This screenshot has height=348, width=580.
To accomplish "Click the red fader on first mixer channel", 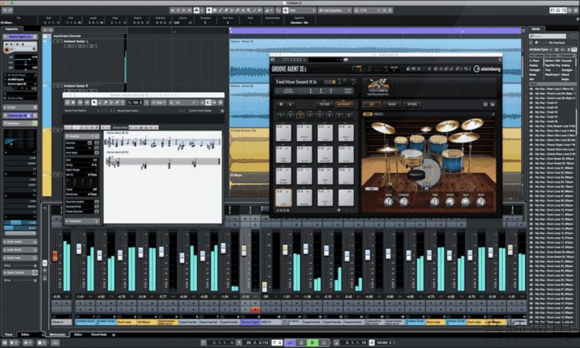I will 55,256.
